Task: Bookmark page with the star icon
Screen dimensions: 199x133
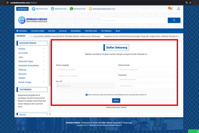Action: 190,3
